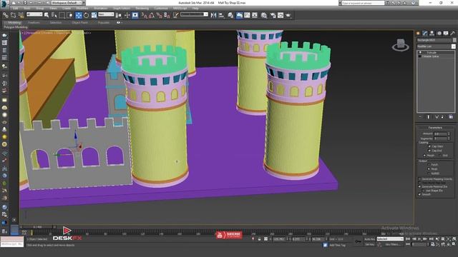Open the Rendering menu
The image size is (458, 257).
point(142,9)
